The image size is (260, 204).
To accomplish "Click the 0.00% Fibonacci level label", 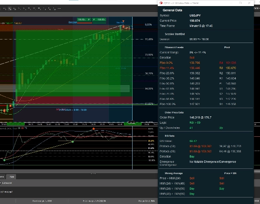I will tap(148, 25).
